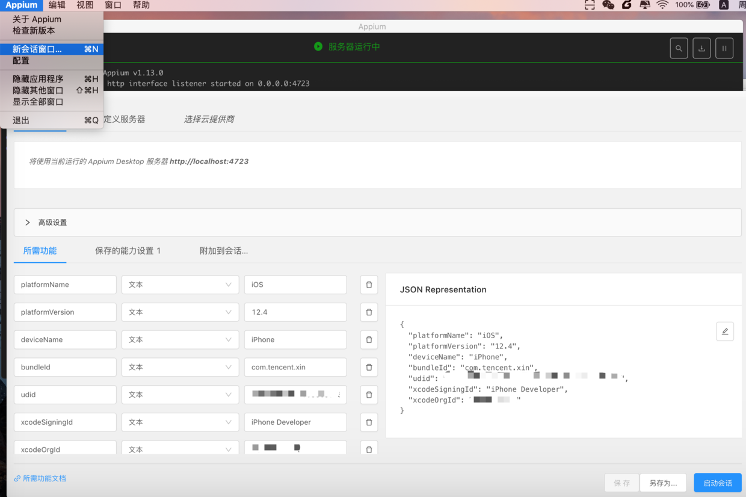Open the 所需功能文档 link
Screen dimensions: 746x497
(x=40, y=479)
